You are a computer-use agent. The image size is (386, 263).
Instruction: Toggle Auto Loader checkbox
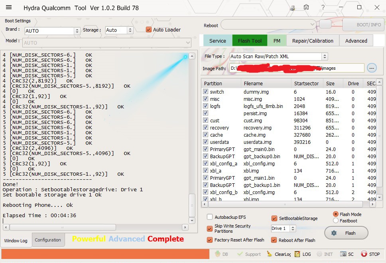(x=148, y=30)
